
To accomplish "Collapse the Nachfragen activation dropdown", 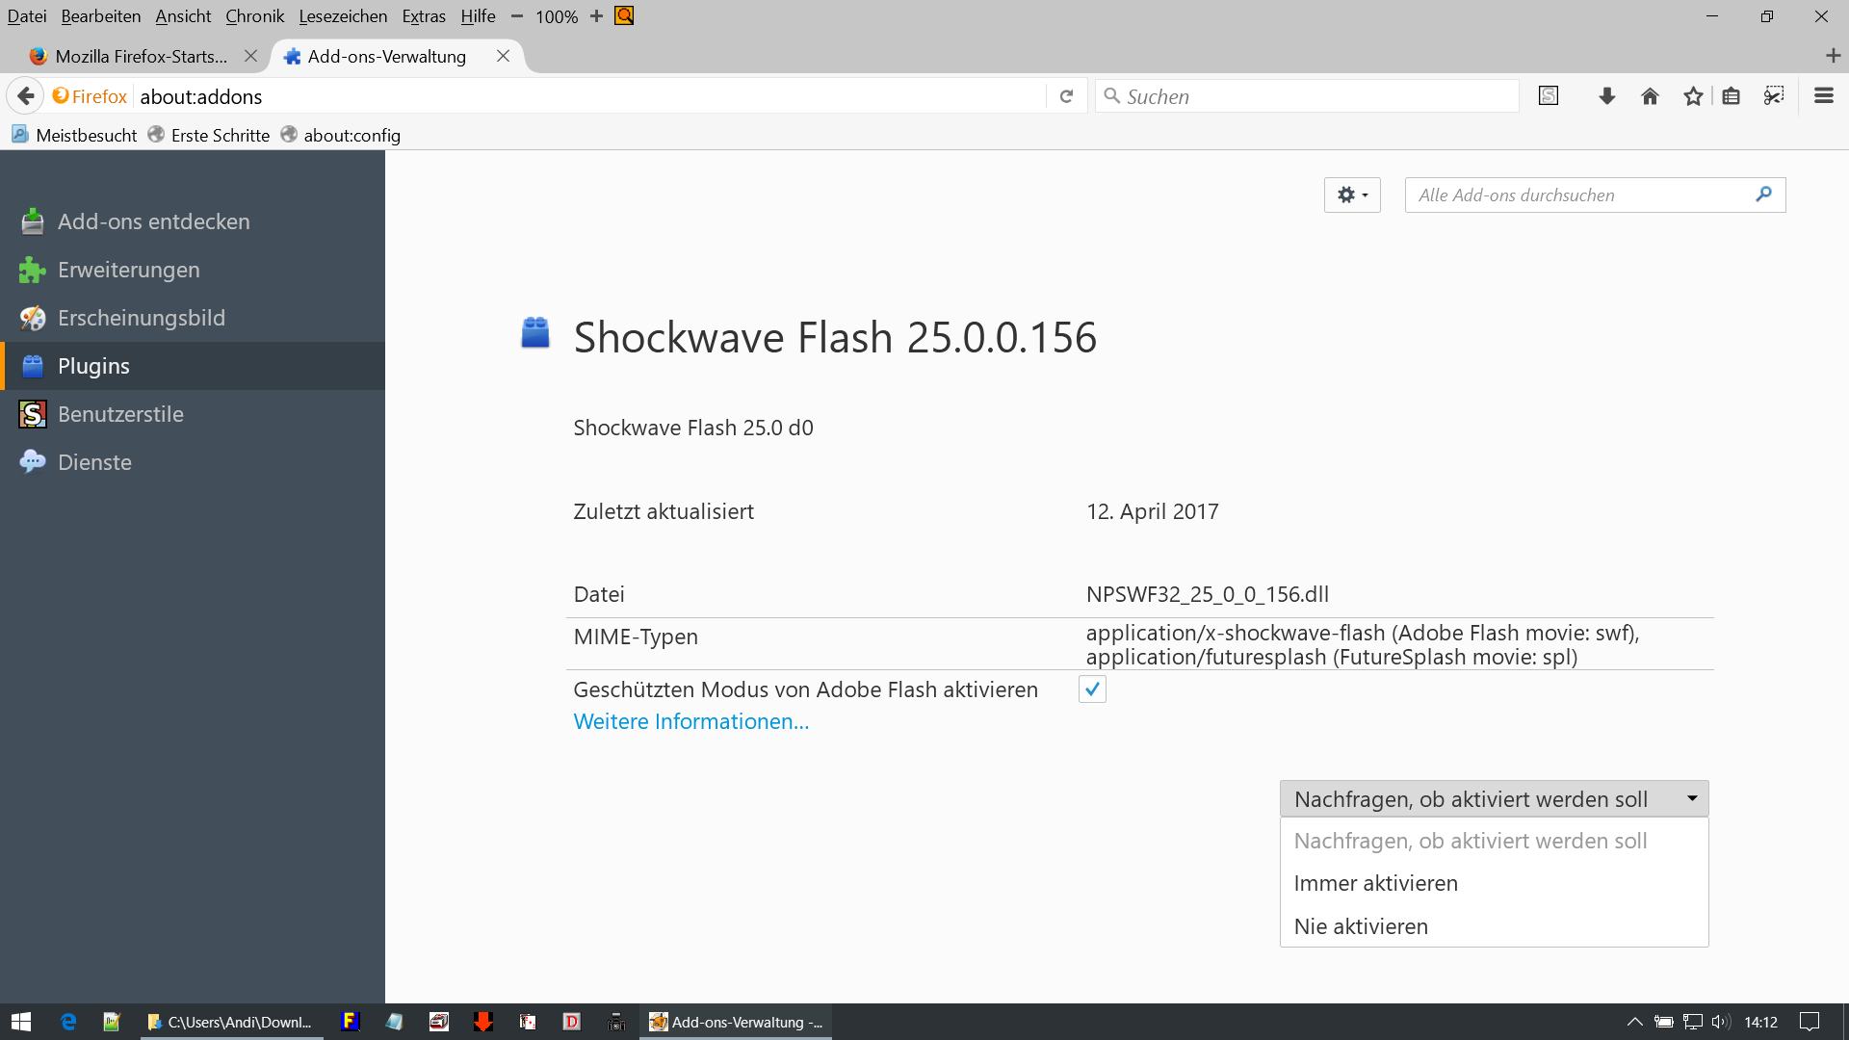I will [x=1494, y=799].
